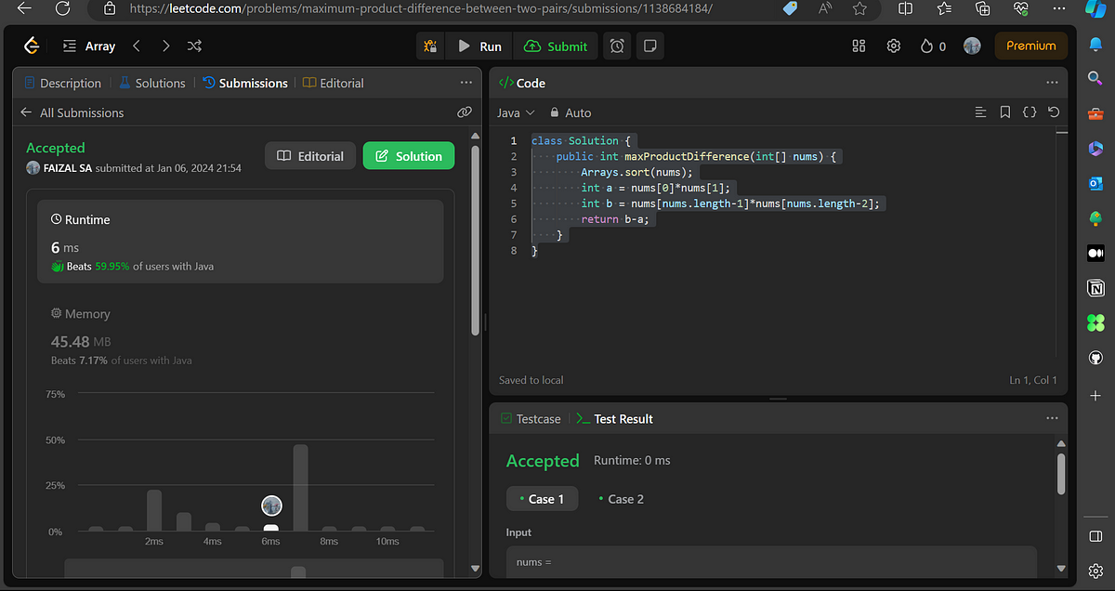Screen dimensions: 1115x591
Task: Switch to the Description tab
Action: coord(62,83)
